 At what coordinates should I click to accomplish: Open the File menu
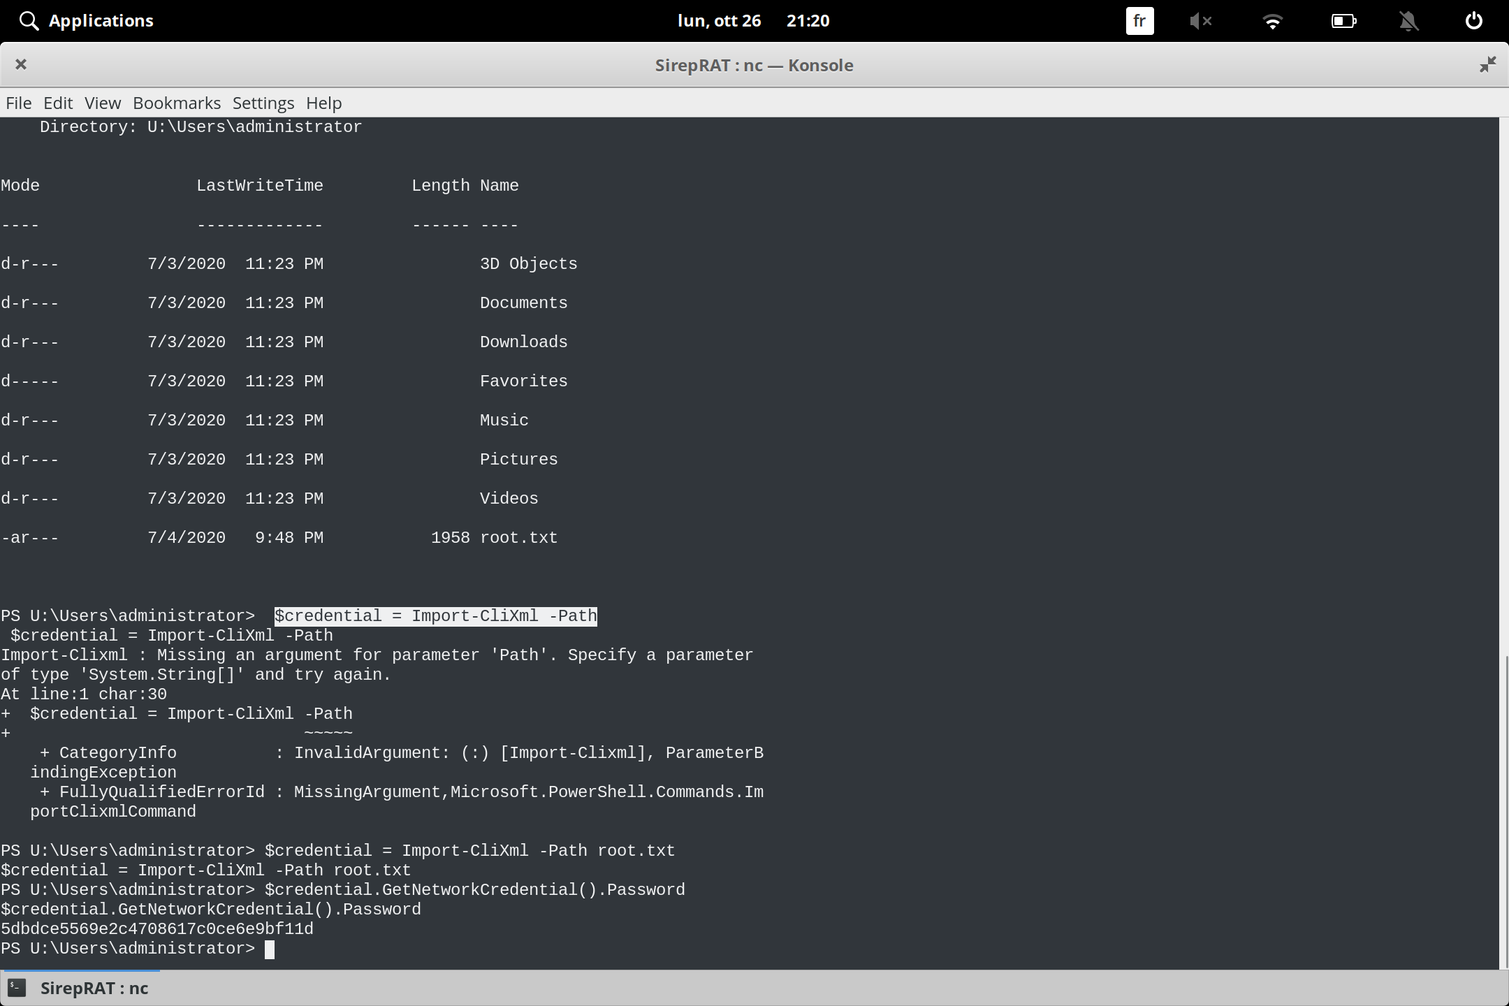(17, 103)
